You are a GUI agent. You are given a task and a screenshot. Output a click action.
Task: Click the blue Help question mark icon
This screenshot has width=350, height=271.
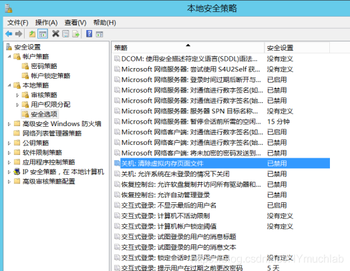[x=90, y=33]
